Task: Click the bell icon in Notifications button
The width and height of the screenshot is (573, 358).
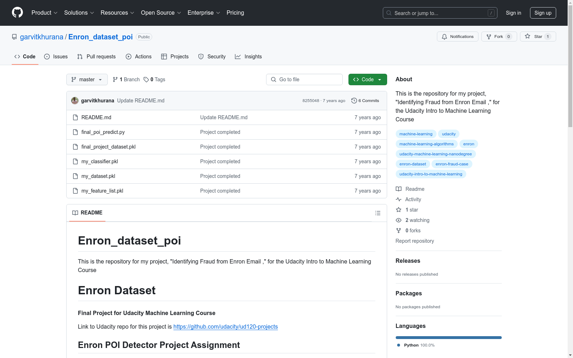Action: (x=444, y=37)
